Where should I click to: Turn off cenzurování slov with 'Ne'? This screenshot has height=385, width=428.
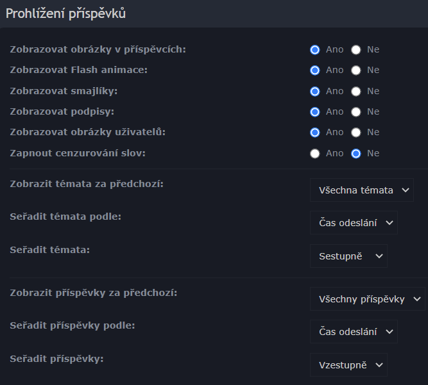356,153
